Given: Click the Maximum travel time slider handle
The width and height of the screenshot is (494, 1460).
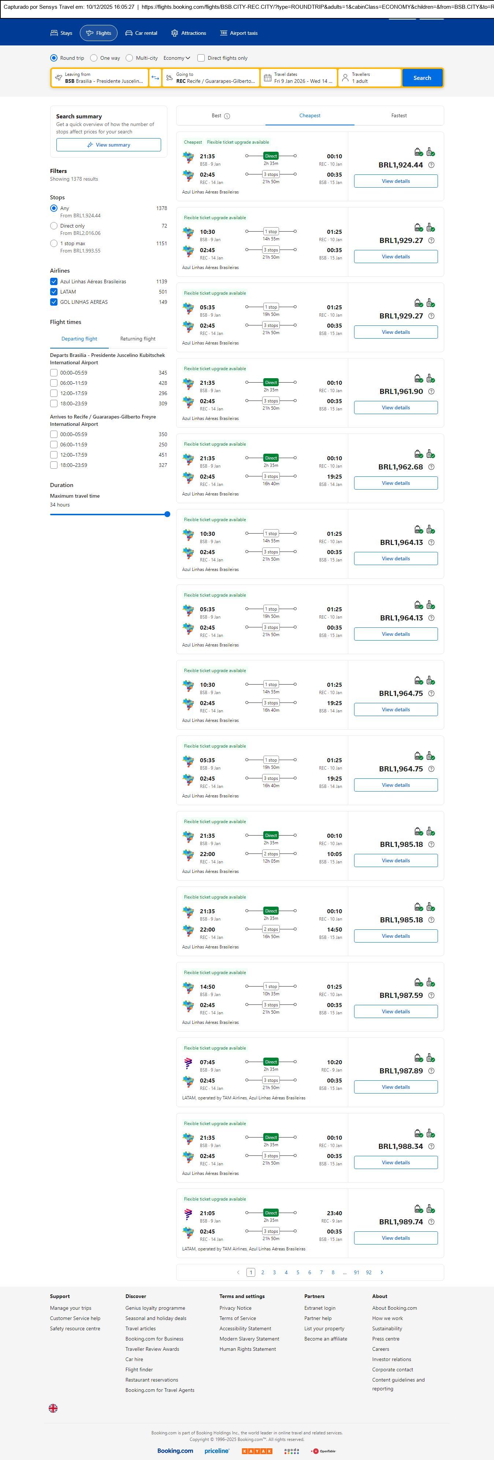Looking at the screenshot, I should pyautogui.click(x=167, y=514).
